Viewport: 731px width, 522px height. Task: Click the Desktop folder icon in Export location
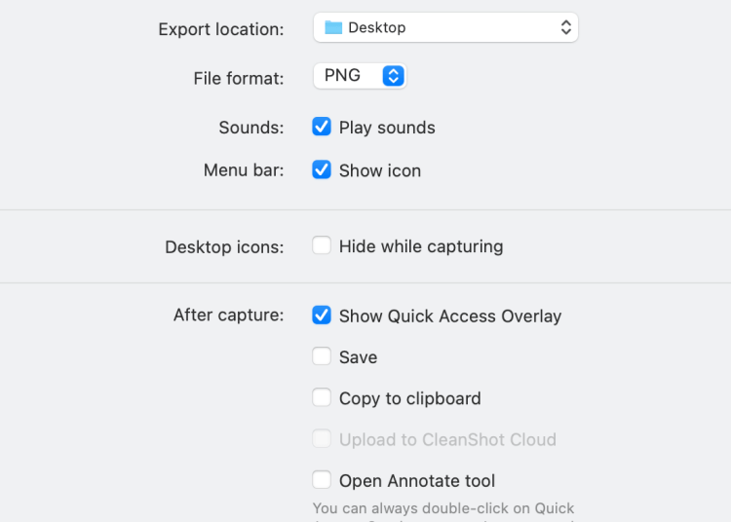tap(333, 28)
